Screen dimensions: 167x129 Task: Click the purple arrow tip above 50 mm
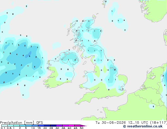84,126
